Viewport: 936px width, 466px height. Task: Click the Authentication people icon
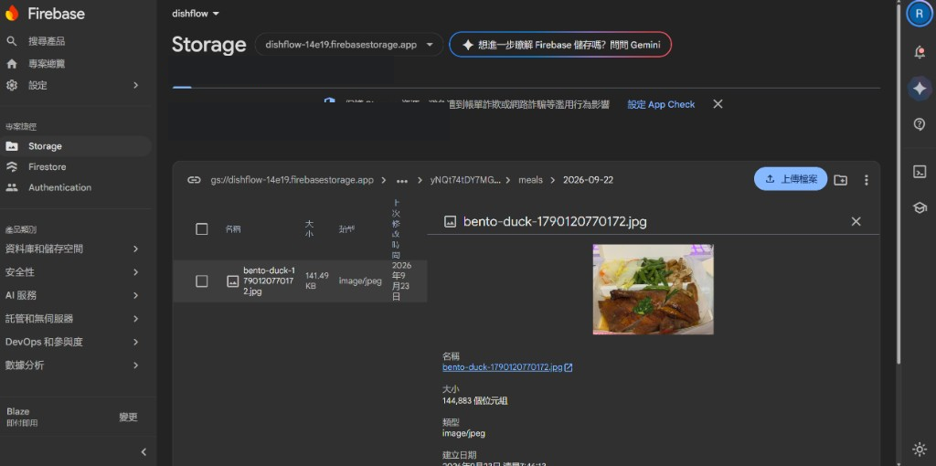click(11, 187)
